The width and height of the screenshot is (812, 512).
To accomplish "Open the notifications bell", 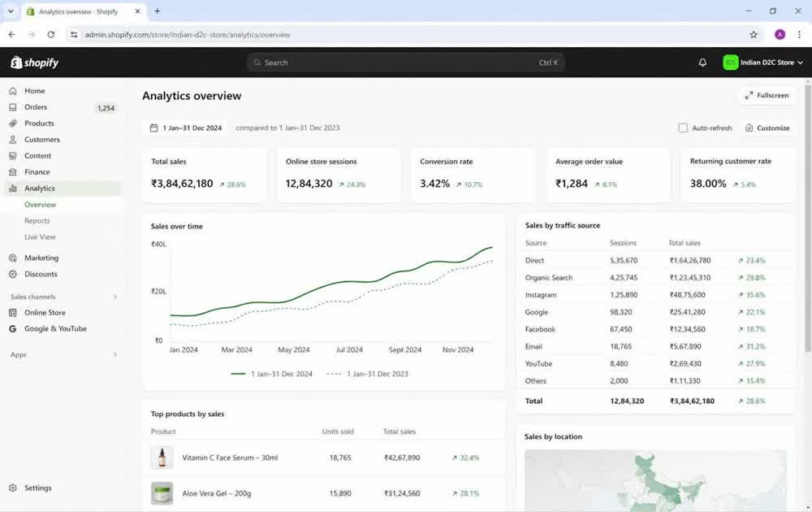I will [702, 63].
